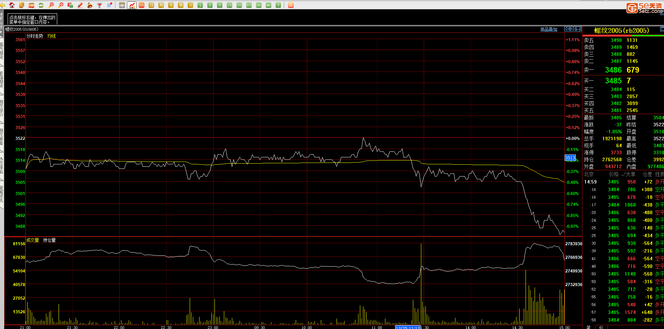The width and height of the screenshot is (664, 329).
Task: Zoom in with the plus magnifier icon
Action: [51, 5]
